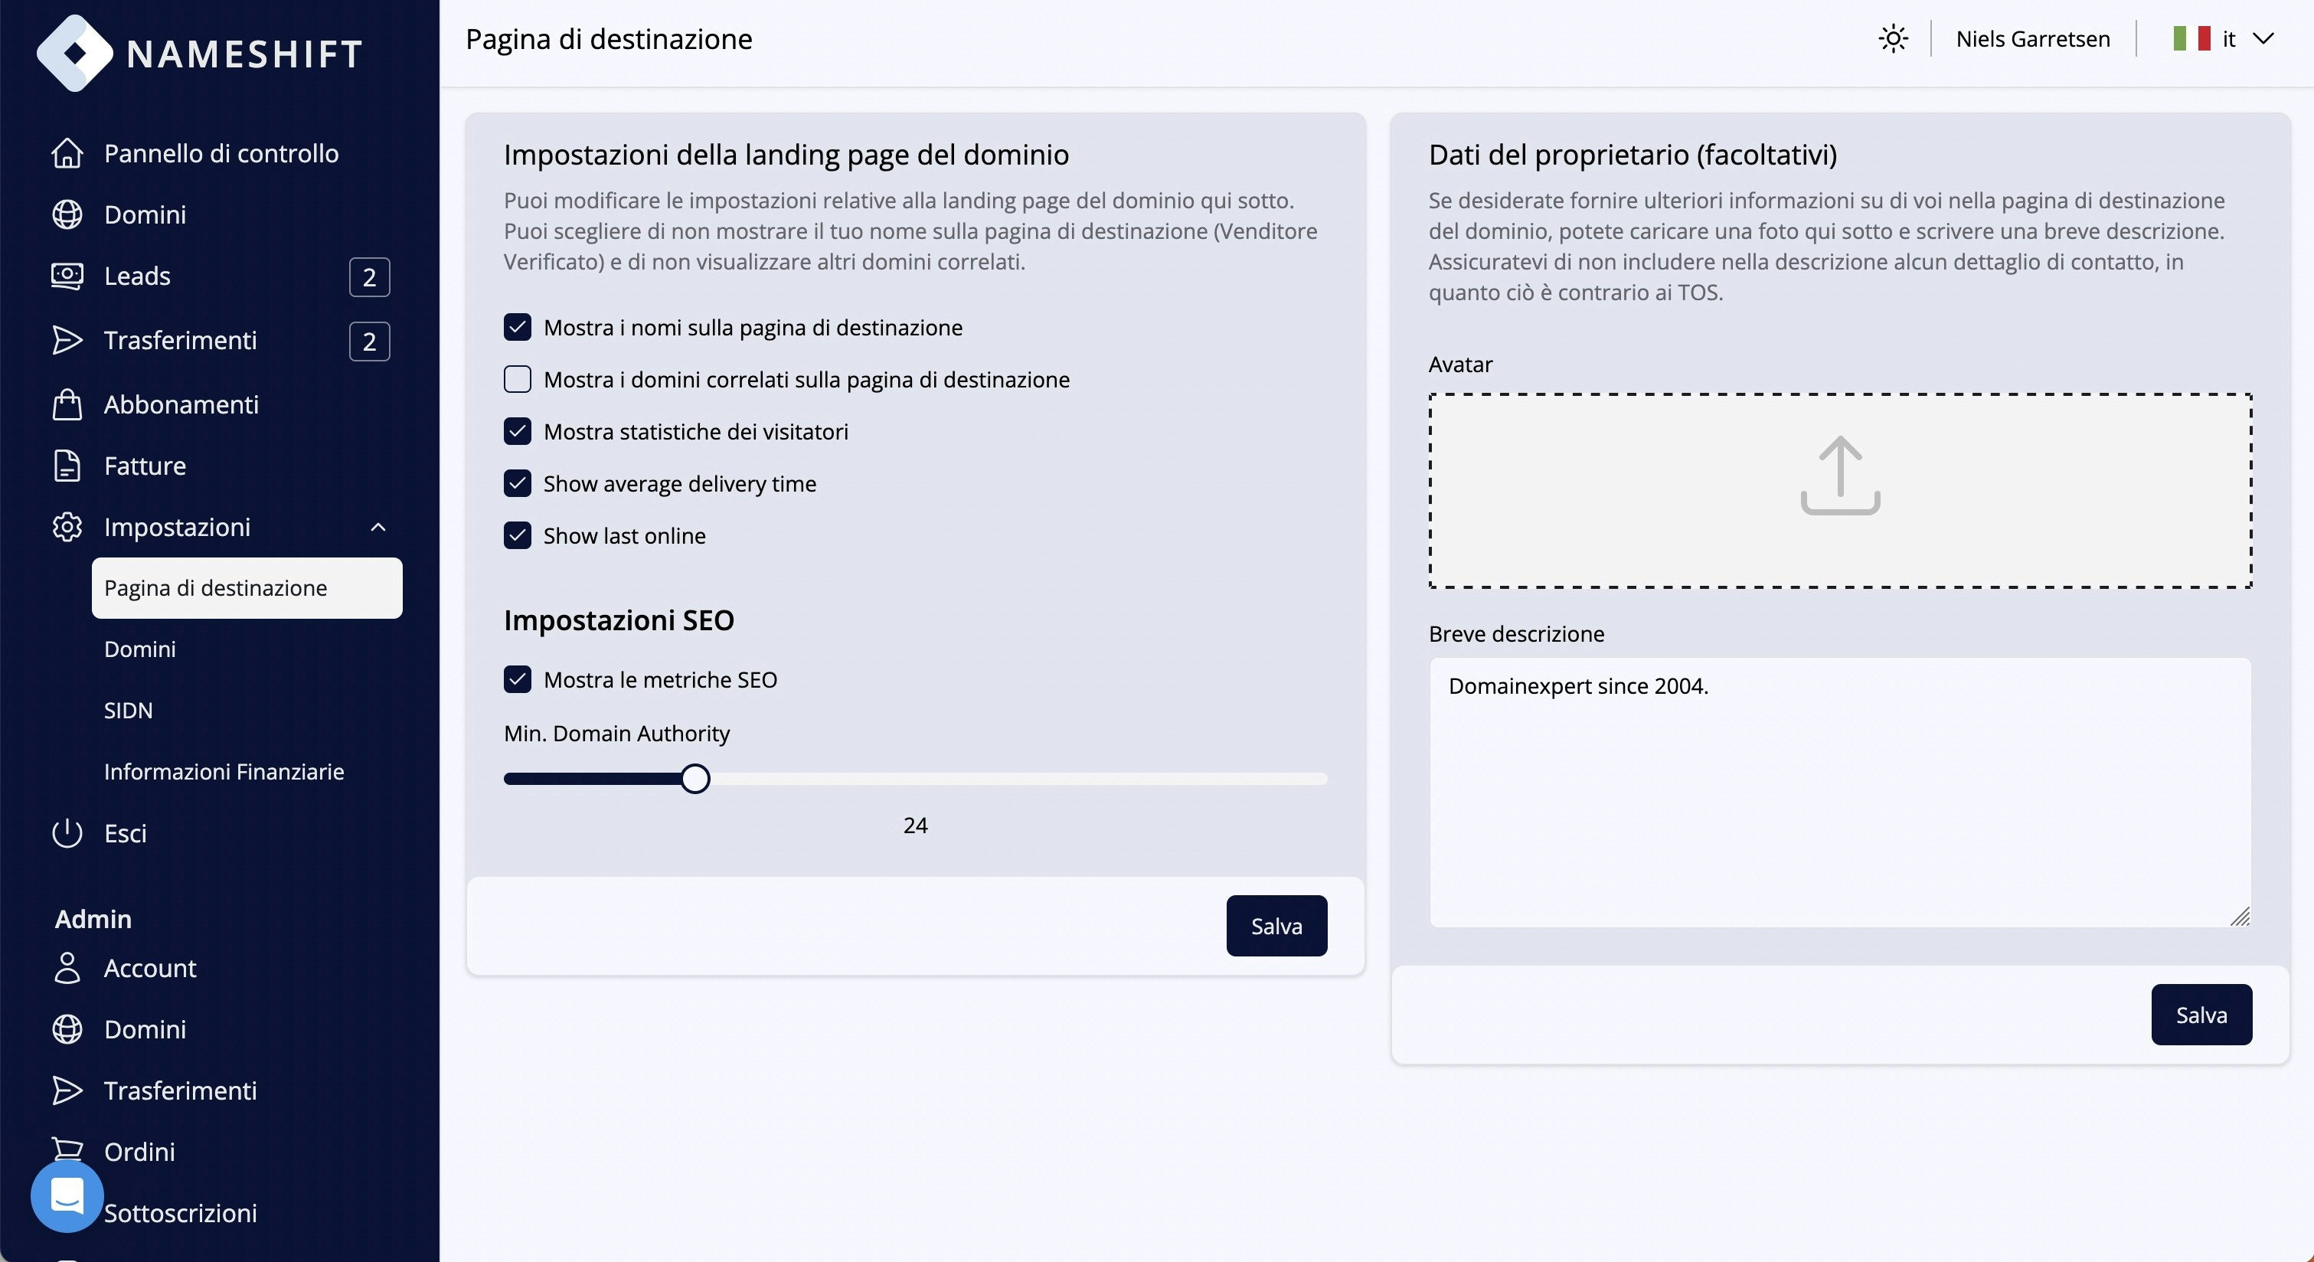This screenshot has width=2314, height=1262.
Task: Click the Abbonamenti shopping bag icon
Action: tap(67, 405)
